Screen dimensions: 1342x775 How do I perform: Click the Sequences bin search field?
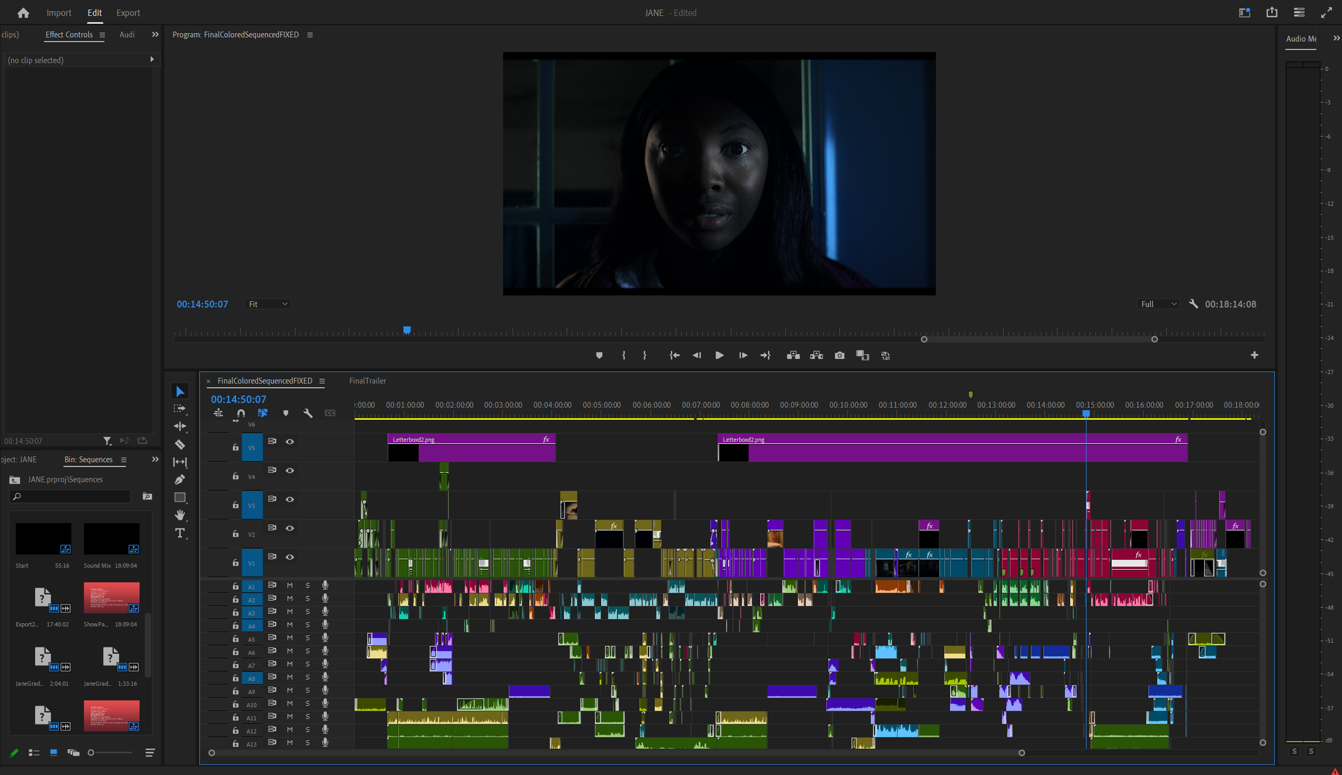click(72, 496)
